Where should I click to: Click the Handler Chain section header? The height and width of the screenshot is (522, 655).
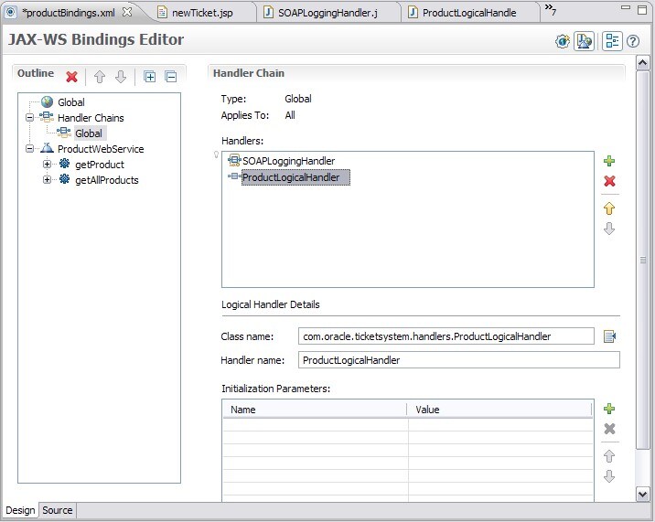(249, 73)
